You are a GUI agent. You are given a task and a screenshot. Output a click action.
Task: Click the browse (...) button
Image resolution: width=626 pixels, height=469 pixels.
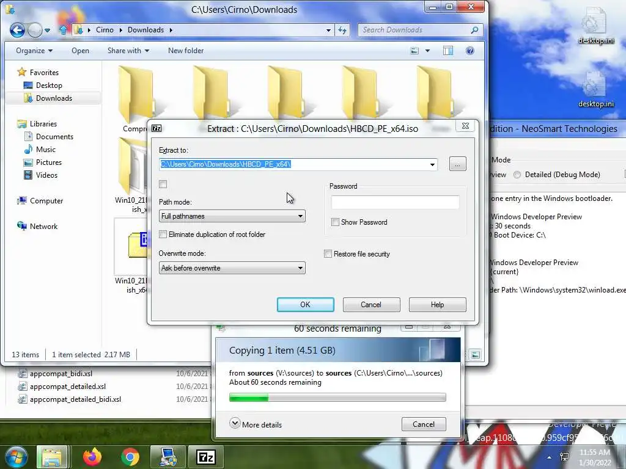[x=457, y=164]
